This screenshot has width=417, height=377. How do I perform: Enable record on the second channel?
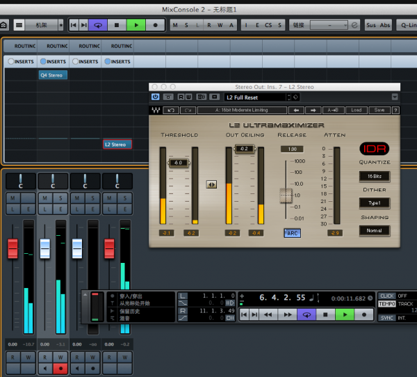60,369
